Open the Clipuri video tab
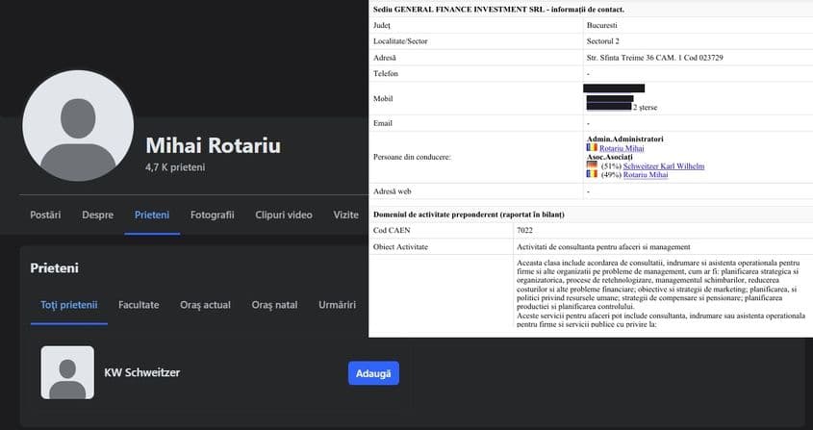 tap(284, 215)
